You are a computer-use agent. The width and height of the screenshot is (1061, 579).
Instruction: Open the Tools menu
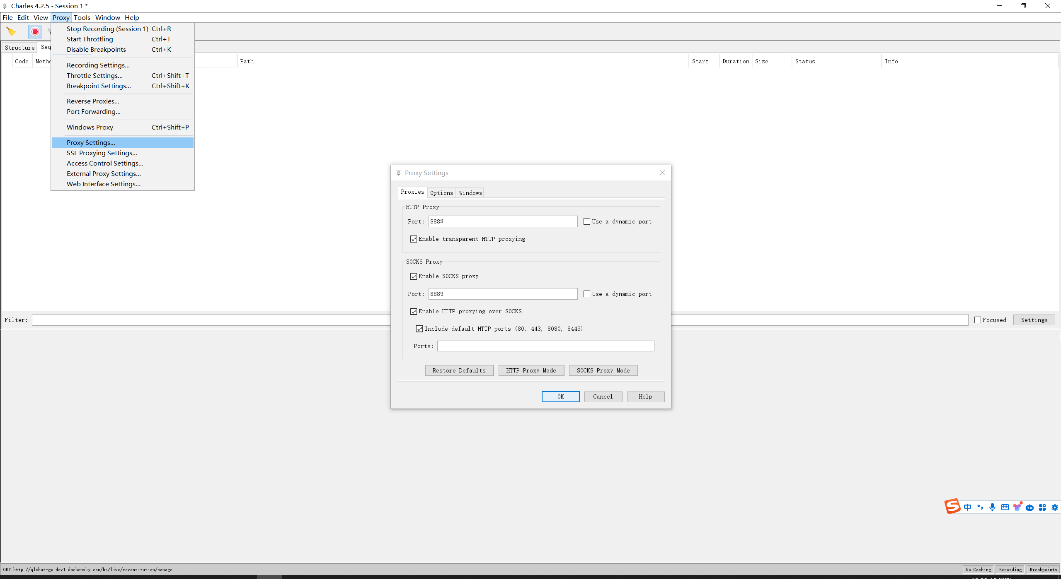click(82, 17)
